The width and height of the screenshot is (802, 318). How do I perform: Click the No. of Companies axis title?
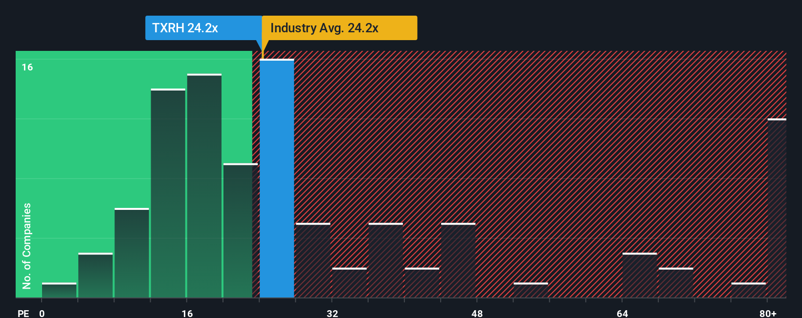click(x=27, y=246)
